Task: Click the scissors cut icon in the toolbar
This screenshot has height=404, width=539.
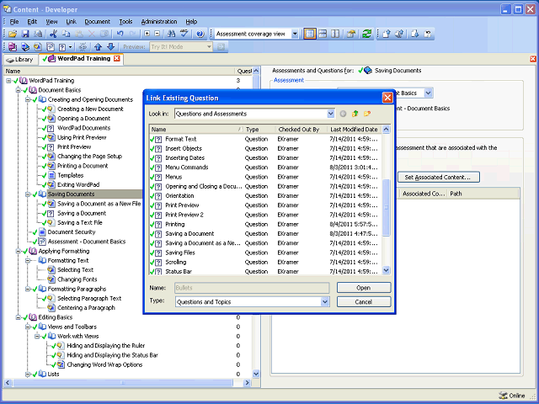Action: 52,34
